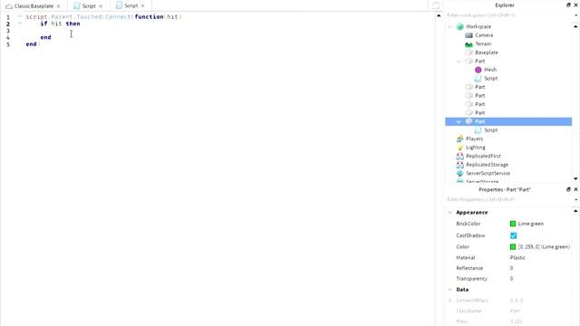Fold the function at code line 1
This screenshot has height=326, width=580.
pyautogui.click(x=20, y=16)
